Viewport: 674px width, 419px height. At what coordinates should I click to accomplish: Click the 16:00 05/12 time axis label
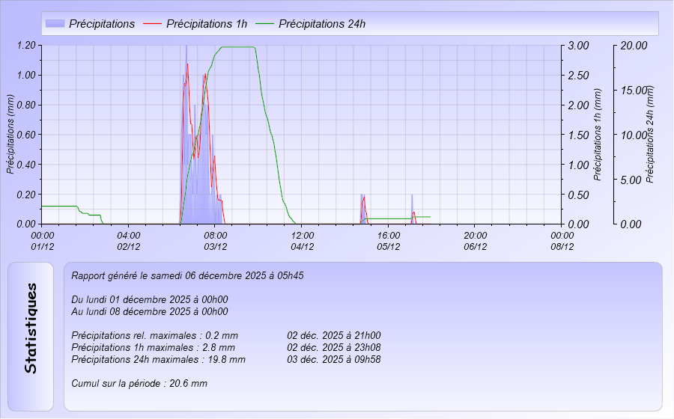(x=389, y=240)
